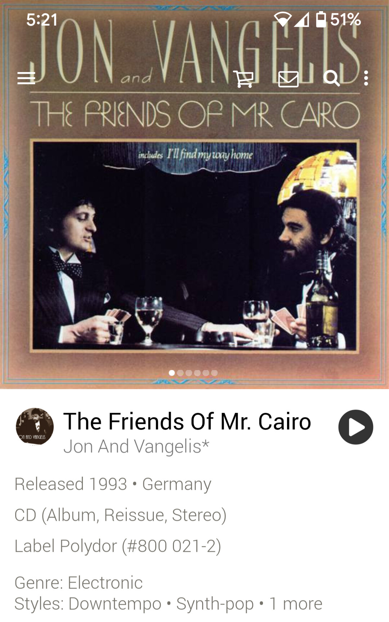Select the first image pagination dot
This screenshot has width=389, height=622.
(172, 373)
